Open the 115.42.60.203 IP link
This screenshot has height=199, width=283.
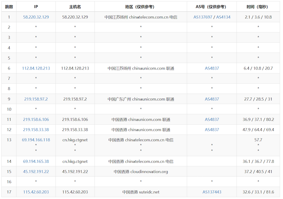(x=36, y=192)
